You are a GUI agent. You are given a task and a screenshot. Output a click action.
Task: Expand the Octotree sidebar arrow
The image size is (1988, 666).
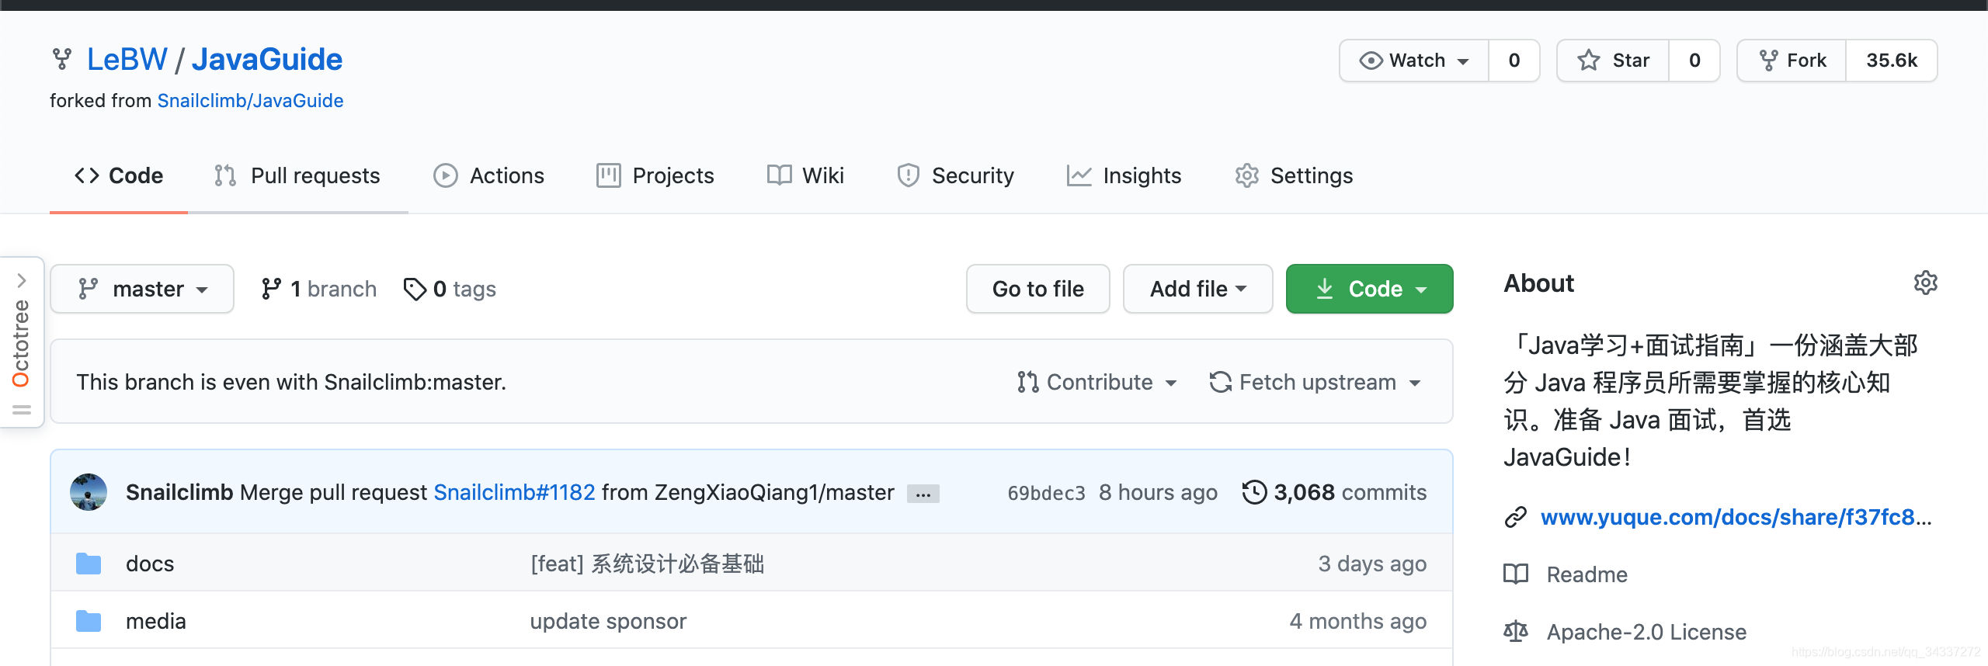pos(22,280)
